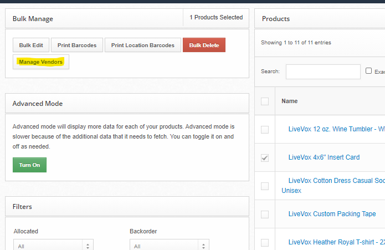Click the red Bulk Delete button
This screenshot has height=250, width=385.
click(x=204, y=45)
